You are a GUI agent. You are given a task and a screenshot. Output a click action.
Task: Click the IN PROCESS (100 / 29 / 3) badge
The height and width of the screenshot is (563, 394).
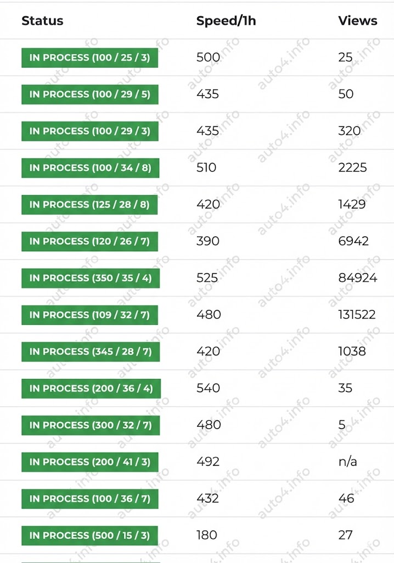click(x=89, y=131)
